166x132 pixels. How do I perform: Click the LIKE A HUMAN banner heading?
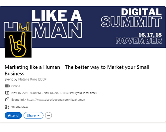click(43, 24)
